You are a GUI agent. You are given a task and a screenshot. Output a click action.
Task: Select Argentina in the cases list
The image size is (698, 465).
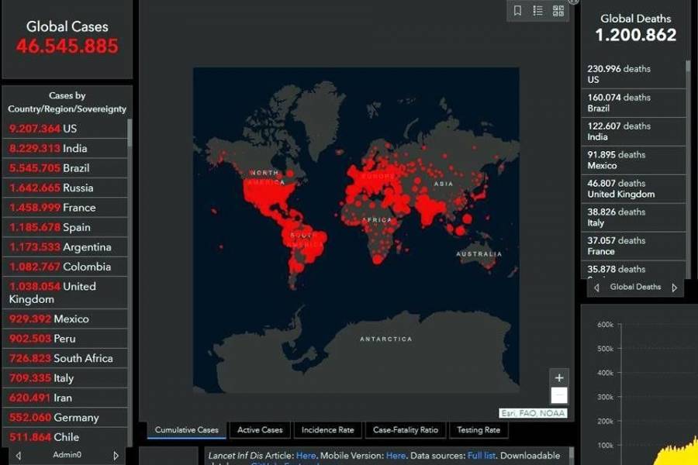(65, 247)
